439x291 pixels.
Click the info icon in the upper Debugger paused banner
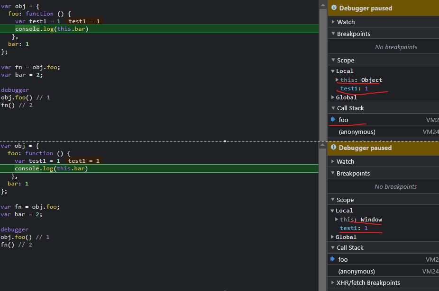click(x=334, y=8)
